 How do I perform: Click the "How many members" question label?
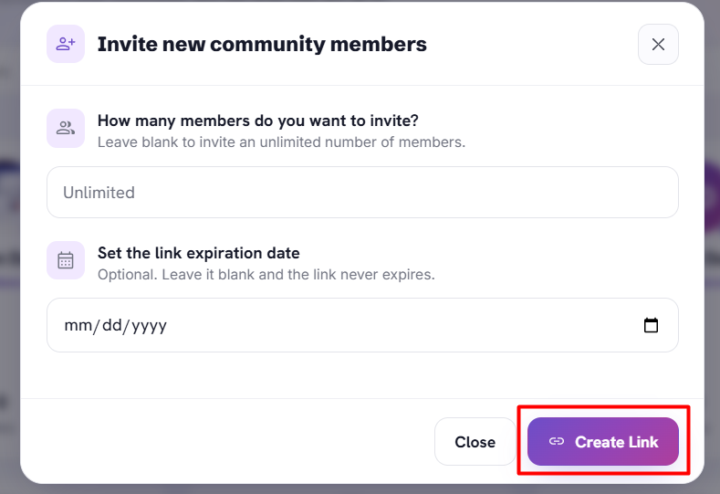tap(258, 121)
